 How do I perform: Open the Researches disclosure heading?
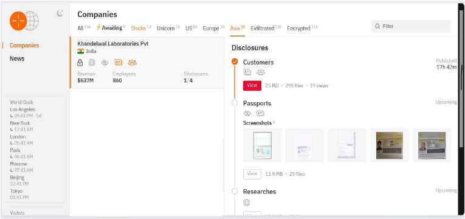pos(260,192)
